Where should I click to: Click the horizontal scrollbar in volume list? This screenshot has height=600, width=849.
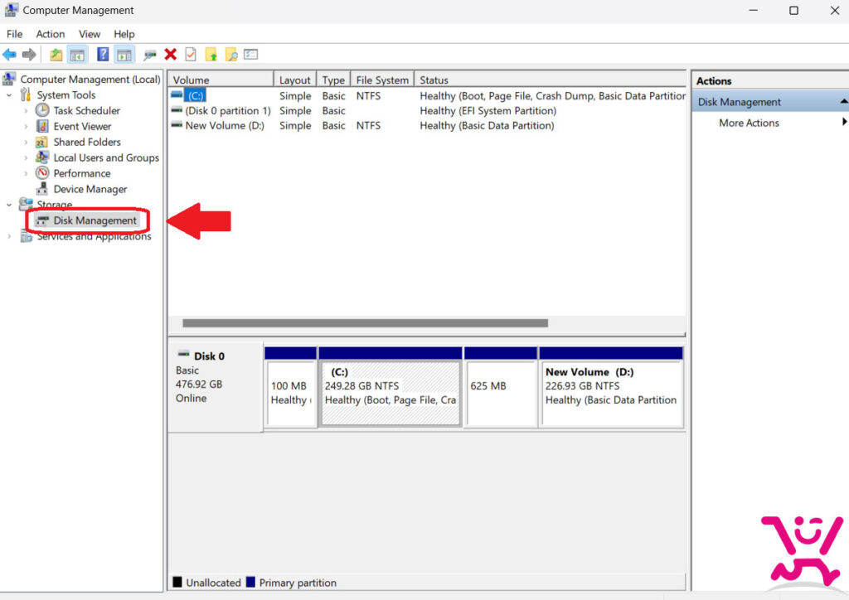coord(365,323)
